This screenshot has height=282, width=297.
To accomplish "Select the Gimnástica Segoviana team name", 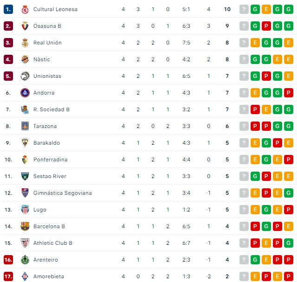I will click(63, 193).
